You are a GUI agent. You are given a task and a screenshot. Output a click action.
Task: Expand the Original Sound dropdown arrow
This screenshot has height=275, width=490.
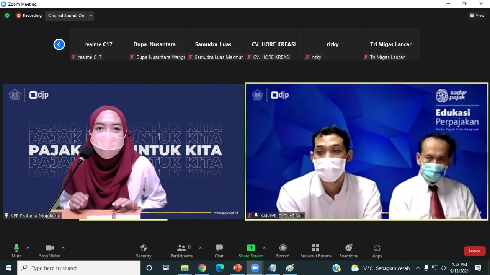click(91, 16)
